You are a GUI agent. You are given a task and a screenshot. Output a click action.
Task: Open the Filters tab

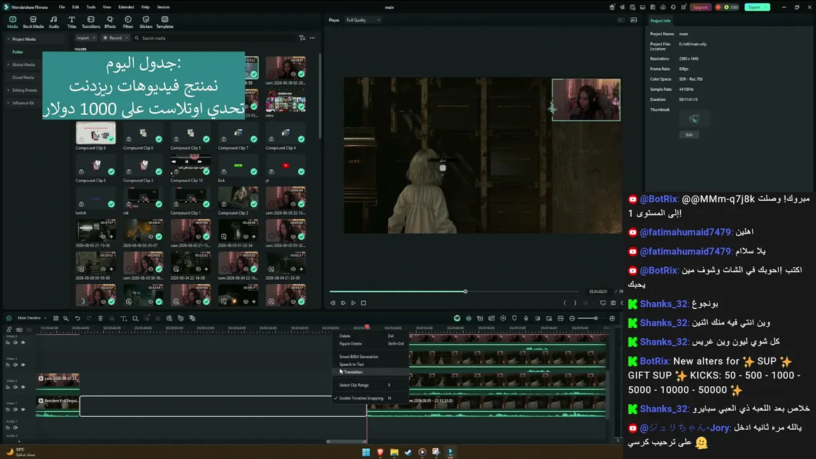pyautogui.click(x=128, y=22)
